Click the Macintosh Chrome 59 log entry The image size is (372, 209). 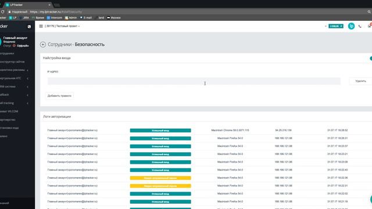point(230,130)
